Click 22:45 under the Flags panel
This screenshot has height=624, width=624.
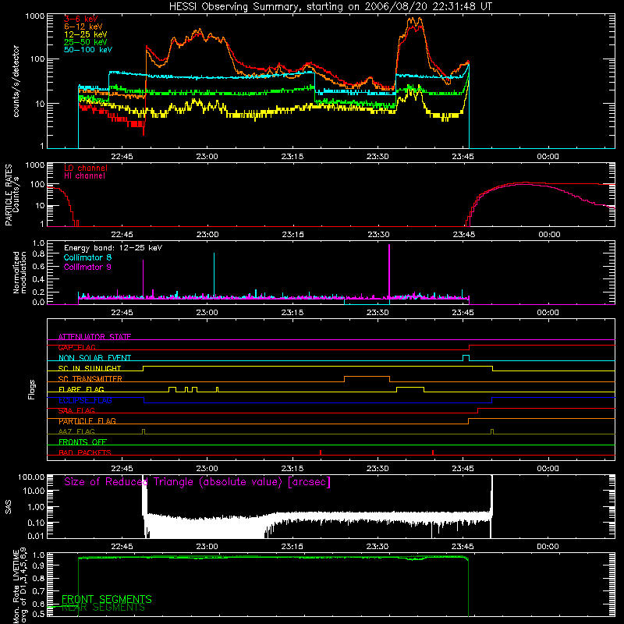coord(122,469)
